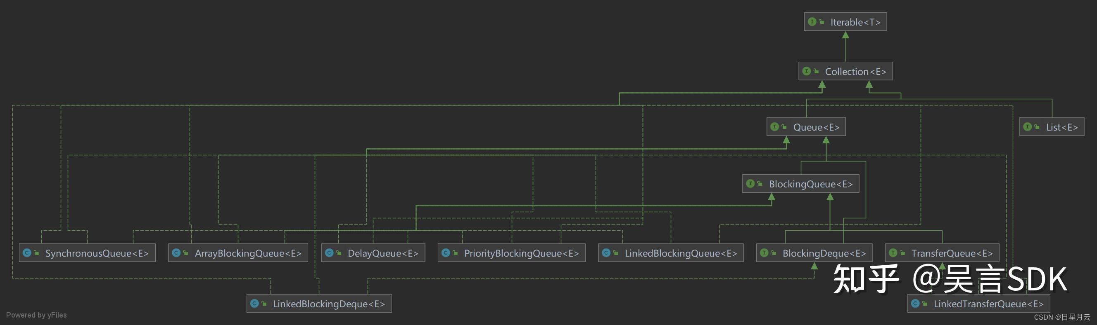
Task: Click the interface icon on Queue<E>
Action: point(774,126)
